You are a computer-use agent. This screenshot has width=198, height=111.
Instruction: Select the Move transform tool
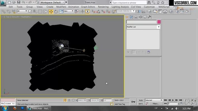pos(51,12)
